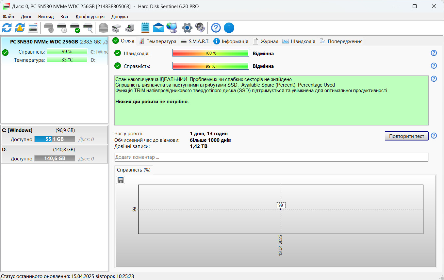Switch to the Журнал tab

[x=266, y=41]
